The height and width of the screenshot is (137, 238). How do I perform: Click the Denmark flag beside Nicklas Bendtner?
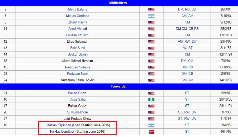point(151,131)
